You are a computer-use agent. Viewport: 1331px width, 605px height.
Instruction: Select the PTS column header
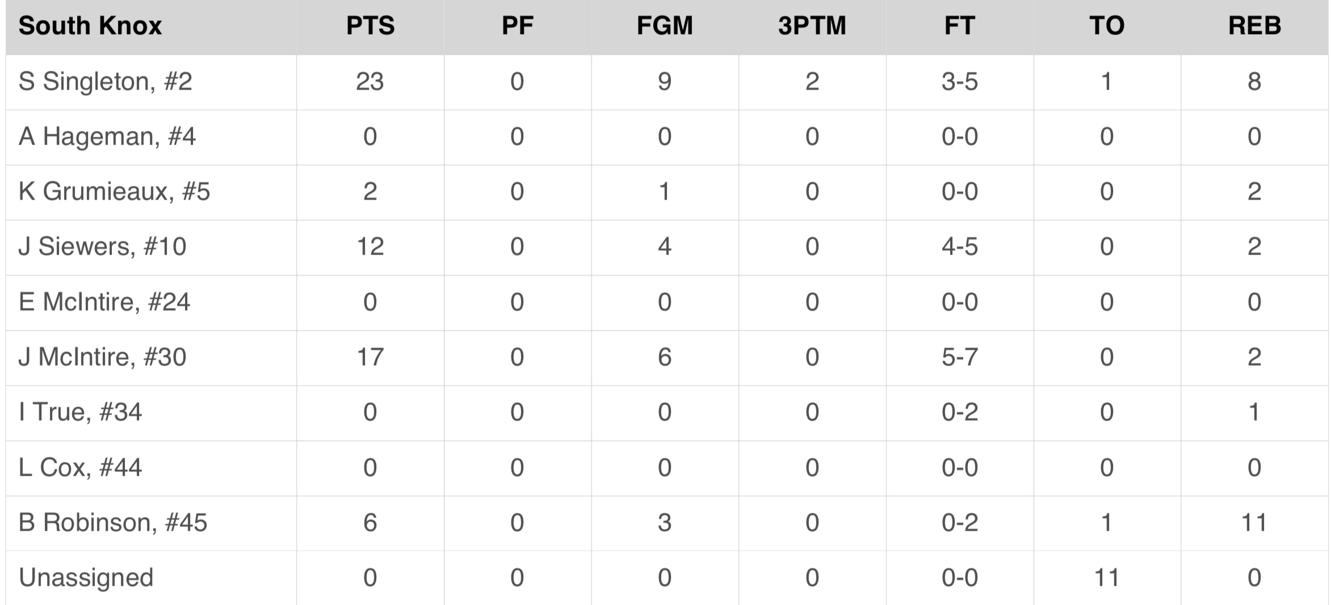pyautogui.click(x=370, y=26)
